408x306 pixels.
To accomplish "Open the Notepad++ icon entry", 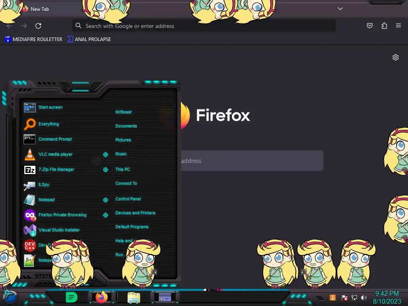I will point(29,260).
